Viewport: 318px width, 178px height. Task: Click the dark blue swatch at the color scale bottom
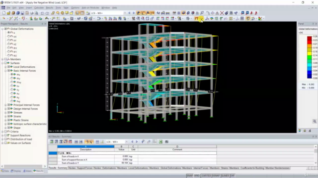click(x=309, y=76)
